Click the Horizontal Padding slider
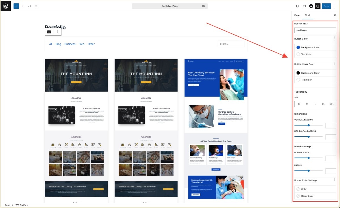Viewport: 340px width, 208px height. pyautogui.click(x=309, y=137)
